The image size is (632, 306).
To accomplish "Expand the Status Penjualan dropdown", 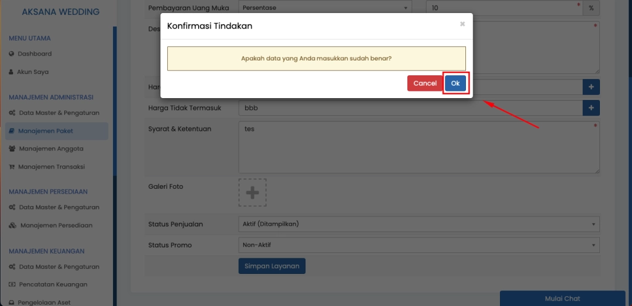I will coord(418,223).
